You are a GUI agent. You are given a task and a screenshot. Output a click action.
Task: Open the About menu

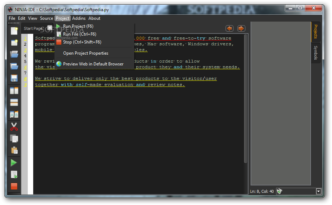coord(95,18)
